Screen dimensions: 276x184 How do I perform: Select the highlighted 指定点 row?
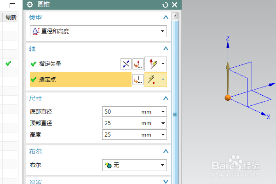80,80
